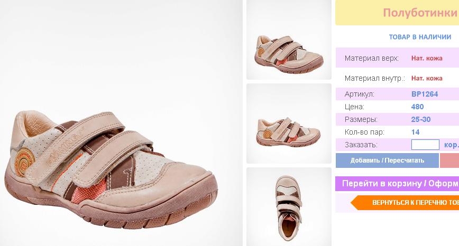
Task: Click the pairs count value 14
Action: click(x=415, y=132)
